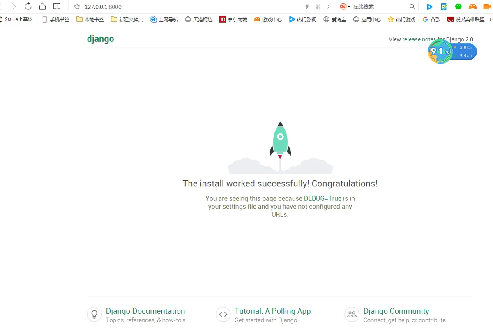The image size is (493, 331).
Task: Open the orange video camera toolbar icon
Action: pos(487,7)
